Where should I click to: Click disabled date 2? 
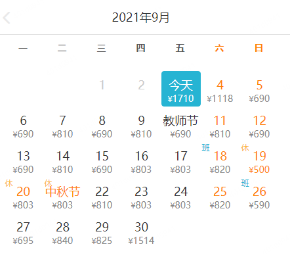(141, 85)
